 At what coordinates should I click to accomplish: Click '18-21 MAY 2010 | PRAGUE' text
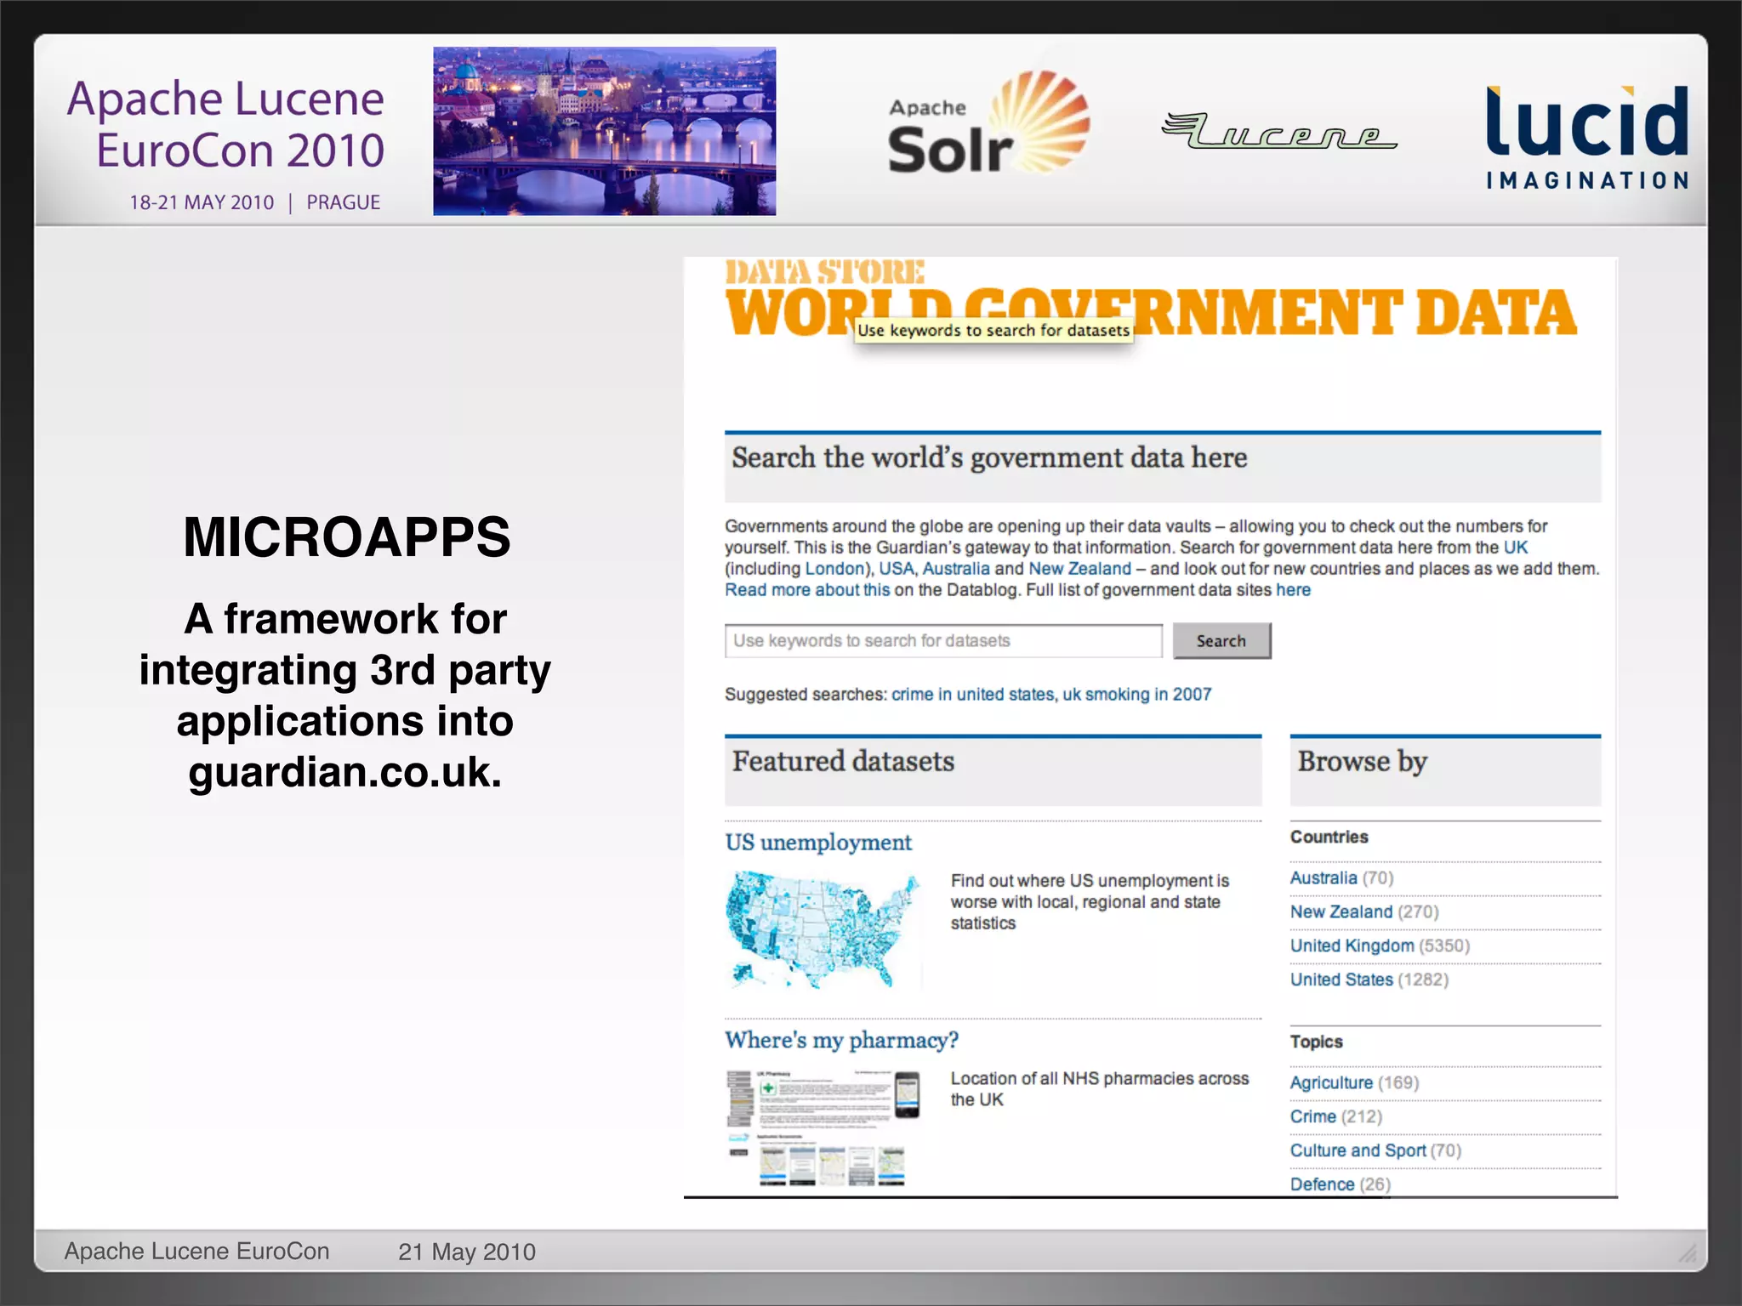pos(254,202)
